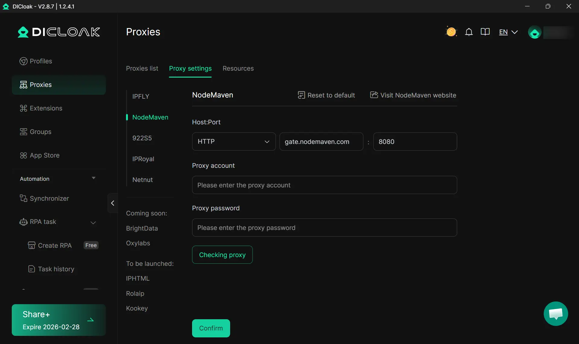Open the documentation book icon
The height and width of the screenshot is (344, 579).
pyautogui.click(x=485, y=32)
